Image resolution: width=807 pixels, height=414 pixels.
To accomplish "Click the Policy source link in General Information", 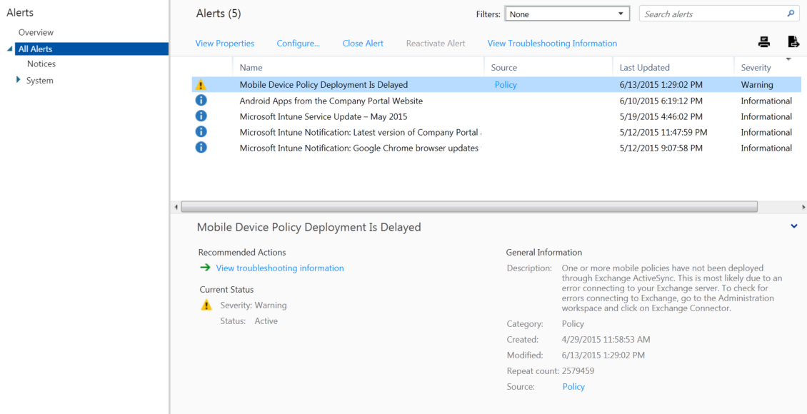I will point(573,386).
